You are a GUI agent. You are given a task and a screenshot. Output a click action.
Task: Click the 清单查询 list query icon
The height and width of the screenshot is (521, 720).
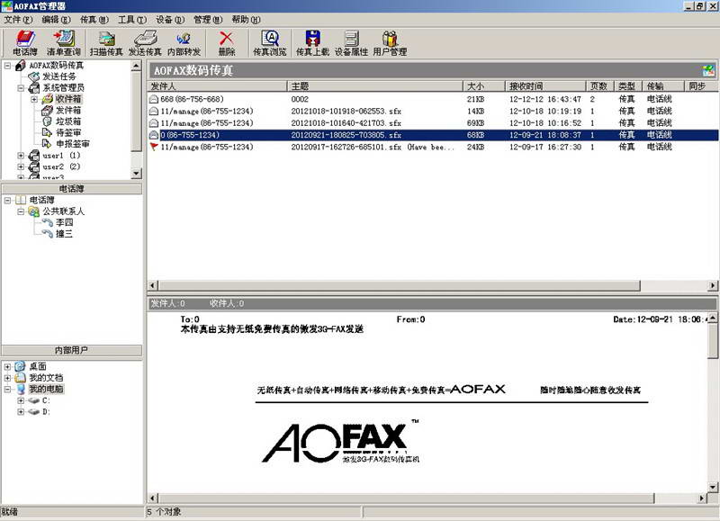64,43
